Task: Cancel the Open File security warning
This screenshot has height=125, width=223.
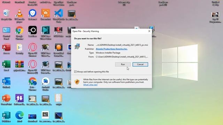Action: (140, 64)
